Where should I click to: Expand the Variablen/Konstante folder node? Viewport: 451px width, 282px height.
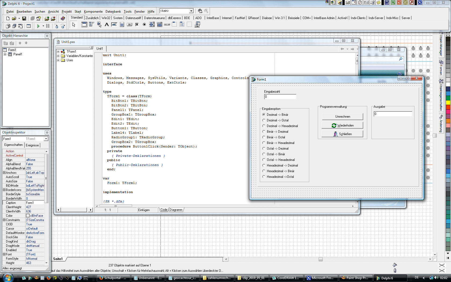click(x=58, y=56)
